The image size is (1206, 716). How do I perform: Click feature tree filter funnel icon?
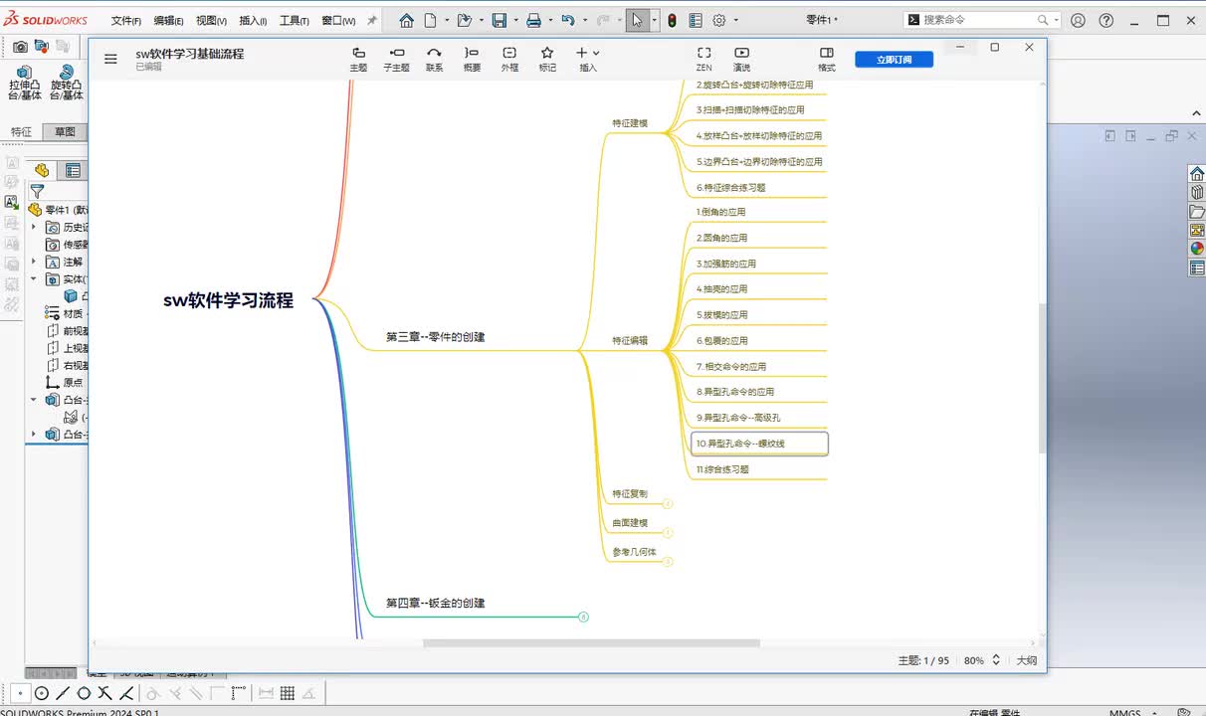[x=37, y=191]
